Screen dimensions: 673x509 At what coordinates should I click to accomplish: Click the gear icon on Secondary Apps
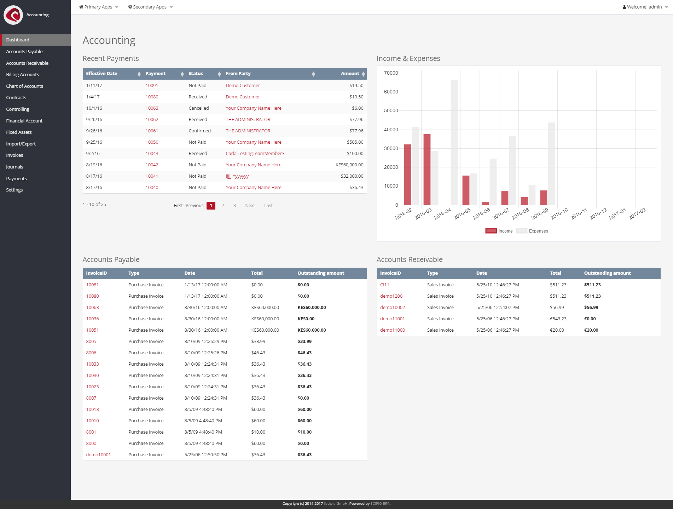coord(130,6)
